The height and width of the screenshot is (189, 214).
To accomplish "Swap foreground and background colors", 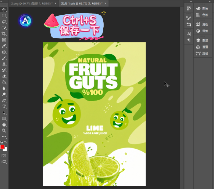I will click(x=6, y=142).
